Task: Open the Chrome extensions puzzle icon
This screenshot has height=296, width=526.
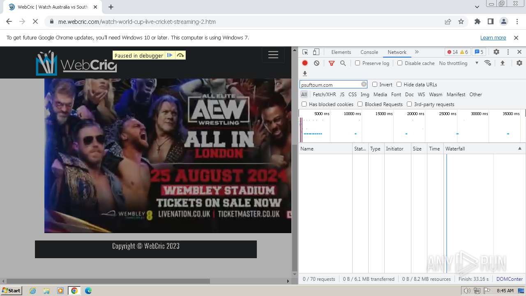Action: [477, 21]
